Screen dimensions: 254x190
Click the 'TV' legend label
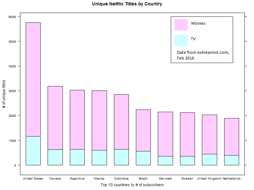[x=193, y=39]
